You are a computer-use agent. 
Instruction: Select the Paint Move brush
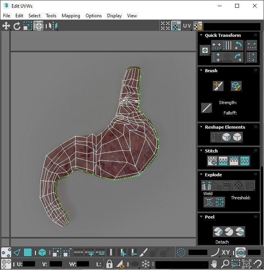[x=218, y=86]
